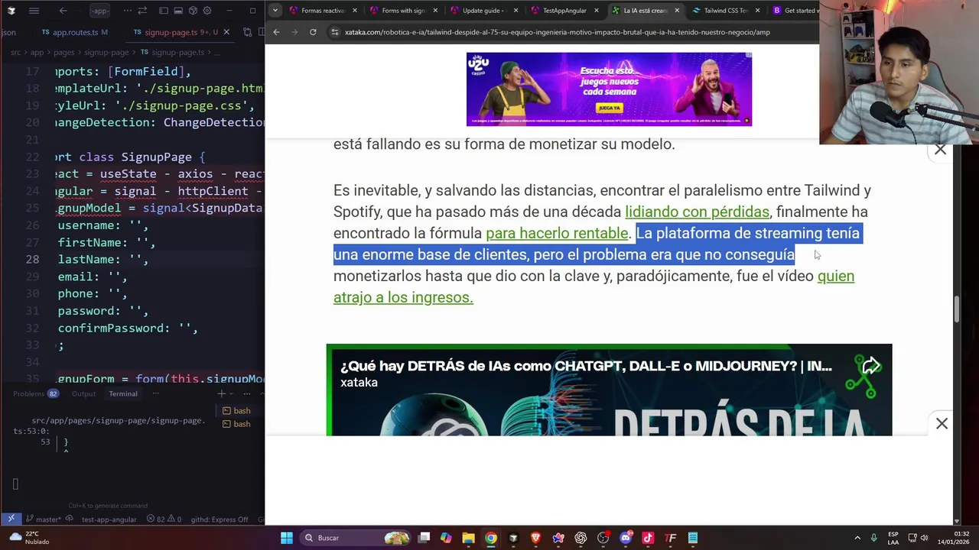Click the microphone icon in system tray
979x550 pixels.
pos(873,538)
